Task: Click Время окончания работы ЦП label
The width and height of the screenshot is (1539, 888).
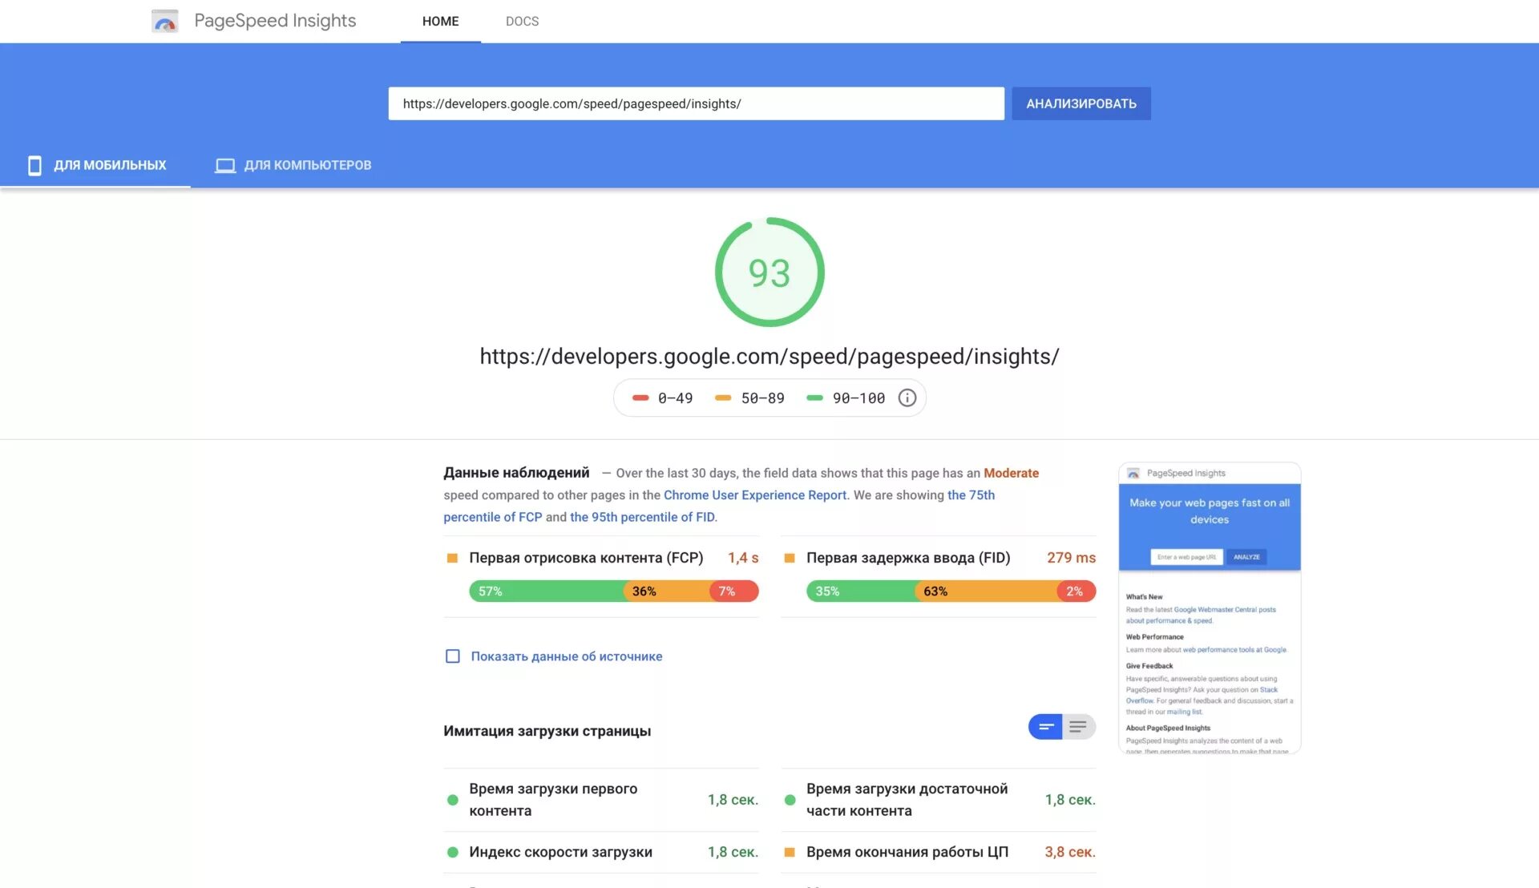Action: [x=907, y=852]
